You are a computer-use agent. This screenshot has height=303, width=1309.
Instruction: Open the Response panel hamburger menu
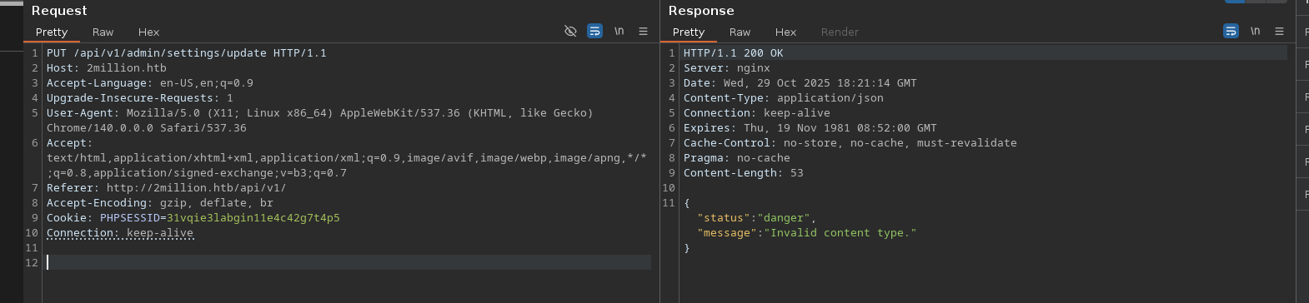1279,31
